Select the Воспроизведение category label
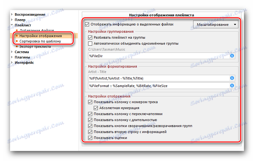This screenshot has height=161, width=254. 30,14
